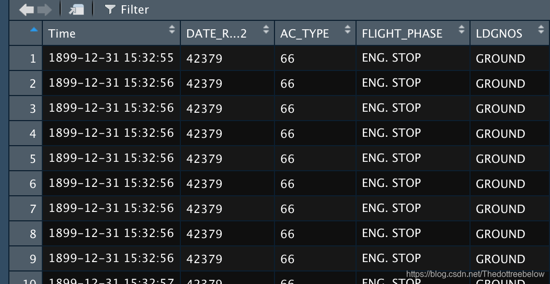Show the data viewer in a new window
550x284 pixels.
pyautogui.click(x=76, y=9)
